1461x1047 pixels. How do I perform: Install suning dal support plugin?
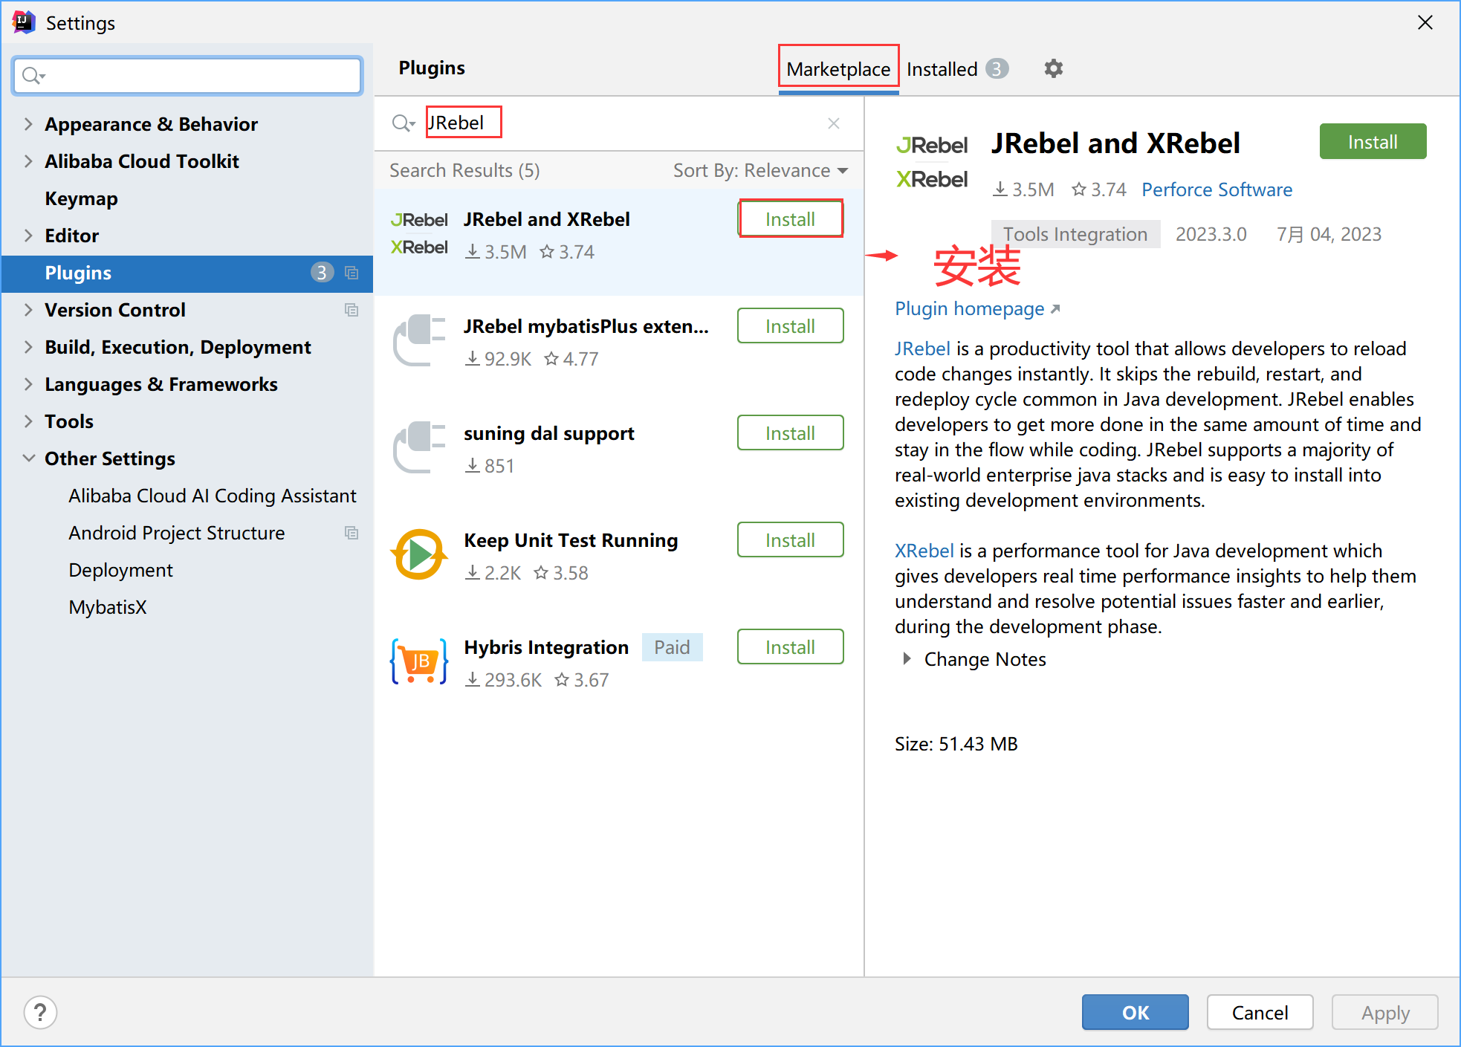(790, 433)
